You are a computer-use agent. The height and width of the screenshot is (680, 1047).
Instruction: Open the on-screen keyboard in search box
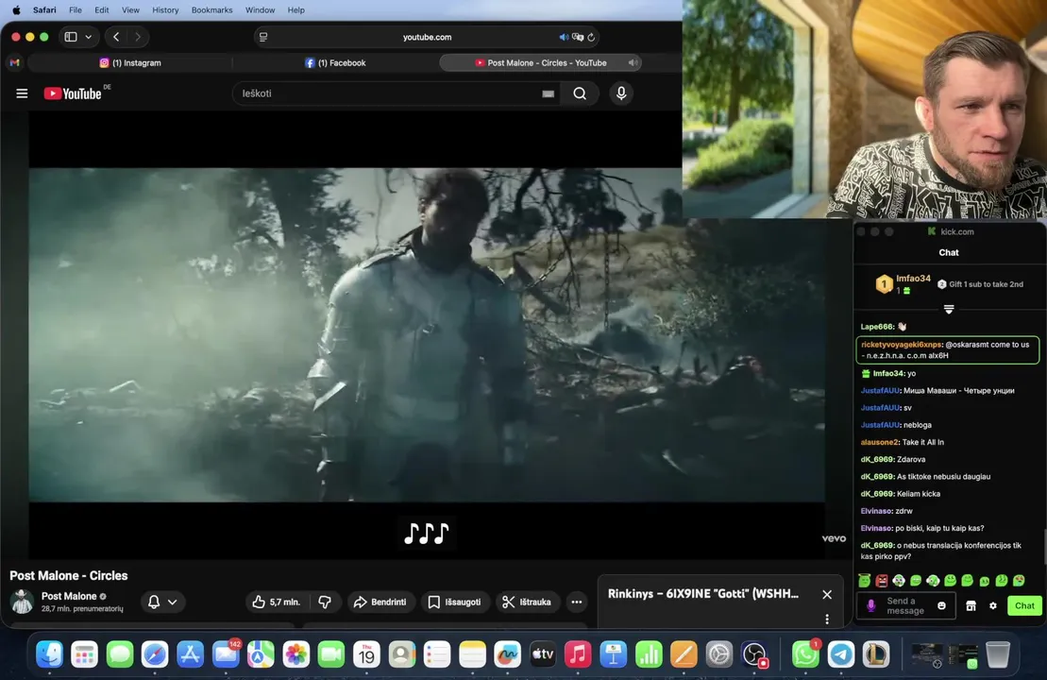pos(548,94)
